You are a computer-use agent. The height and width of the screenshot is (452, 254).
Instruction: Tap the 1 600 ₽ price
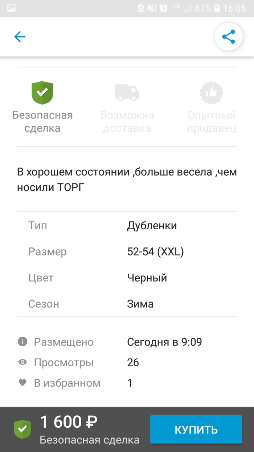coord(69,422)
